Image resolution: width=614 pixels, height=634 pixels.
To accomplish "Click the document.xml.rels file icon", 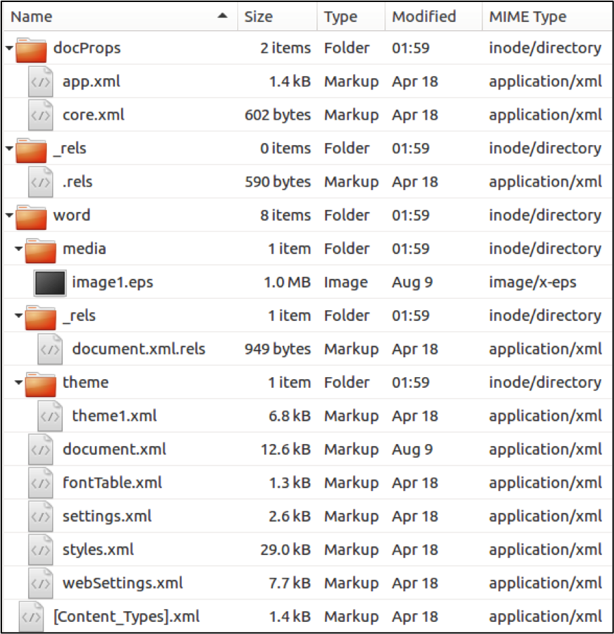I will click(50, 350).
